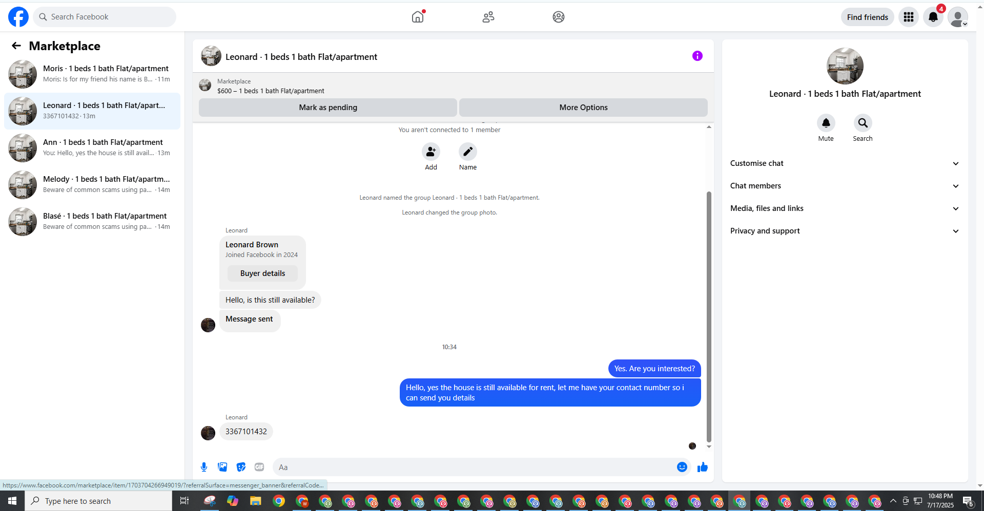Open the Moris apartment conversation
984x511 pixels.
pos(92,74)
